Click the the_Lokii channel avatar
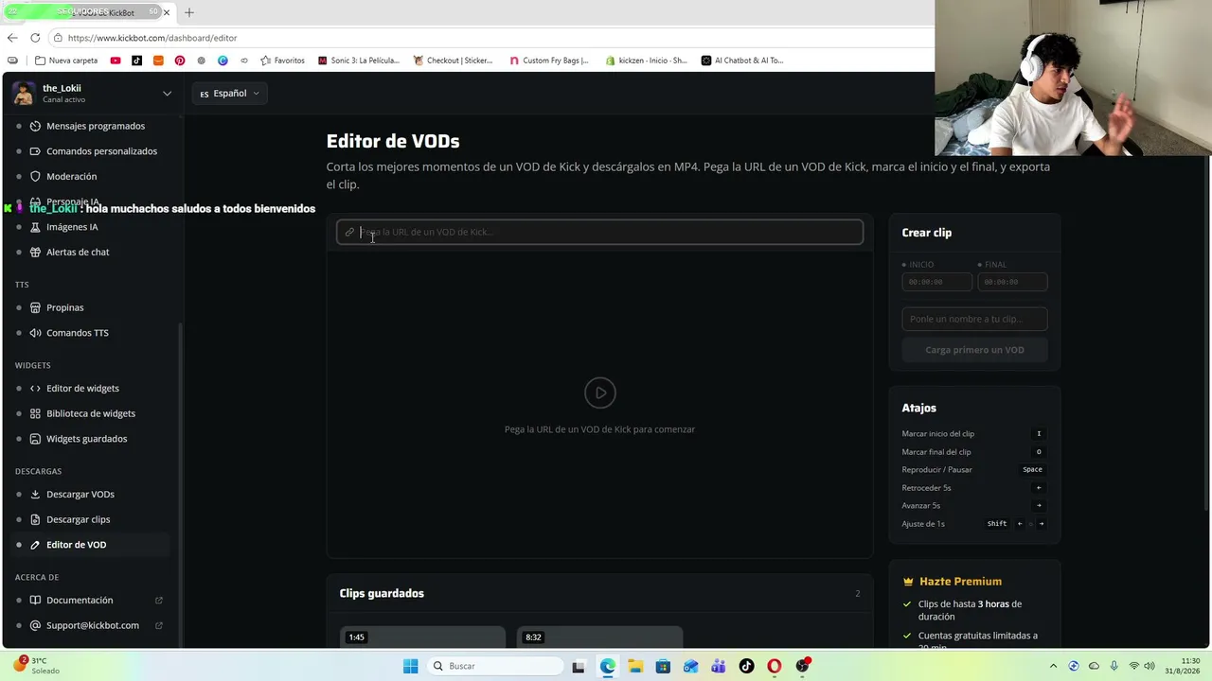 [24, 94]
